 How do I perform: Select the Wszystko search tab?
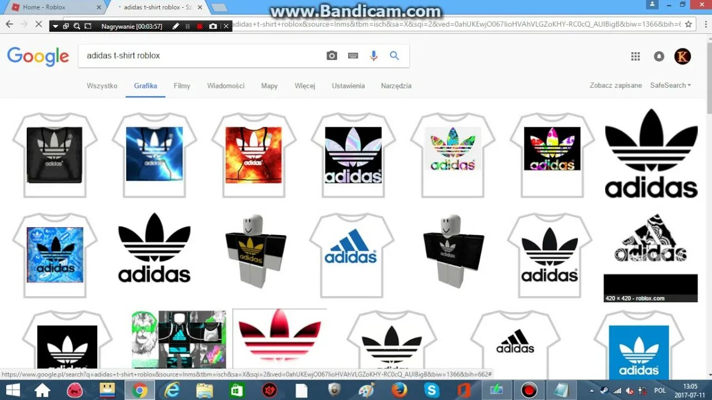tap(102, 86)
